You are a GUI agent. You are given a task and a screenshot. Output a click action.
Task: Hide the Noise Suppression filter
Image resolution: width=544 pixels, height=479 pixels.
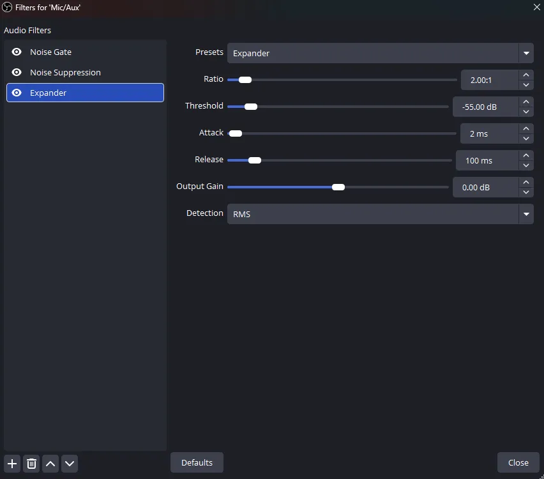point(17,73)
